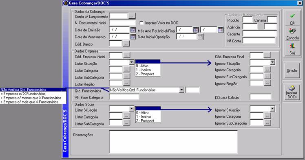Open lookup for Sócio Listar SubCategoria
The width and height of the screenshot is (305, 160).
click(x=126, y=123)
